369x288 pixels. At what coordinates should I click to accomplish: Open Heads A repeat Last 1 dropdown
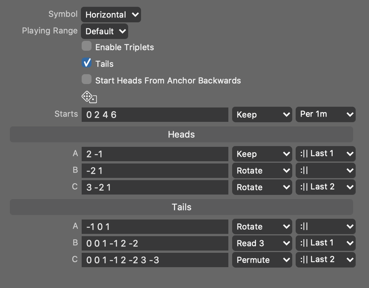point(326,154)
